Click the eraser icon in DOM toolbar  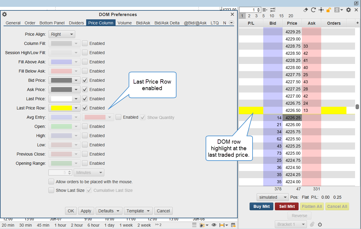pos(306,10)
